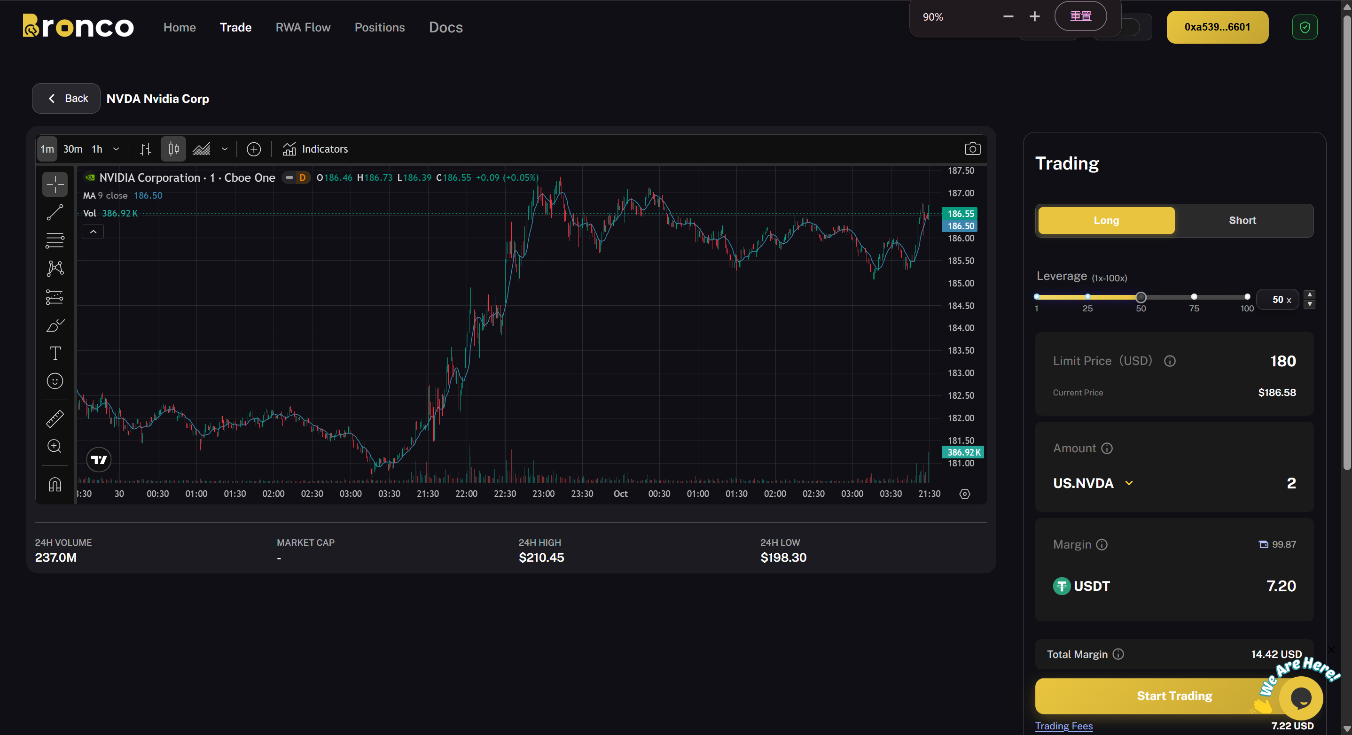The image size is (1352, 735).
Task: Select the Long position toggle
Action: coord(1106,220)
